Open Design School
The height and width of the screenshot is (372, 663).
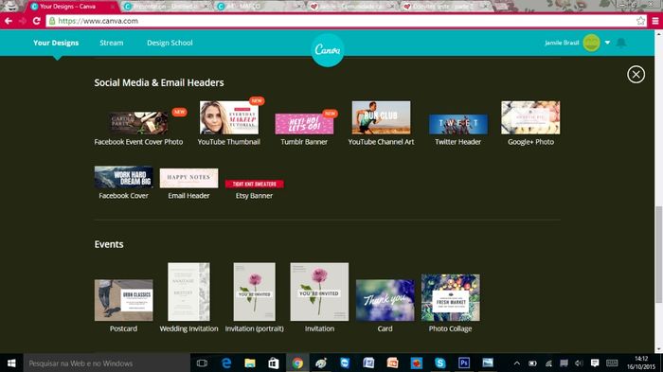[170, 43]
